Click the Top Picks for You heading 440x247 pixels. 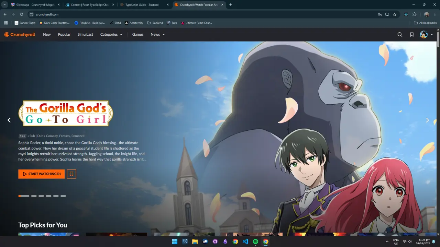click(x=43, y=225)
